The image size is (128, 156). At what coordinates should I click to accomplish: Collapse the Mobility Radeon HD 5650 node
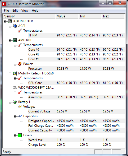[10, 74]
